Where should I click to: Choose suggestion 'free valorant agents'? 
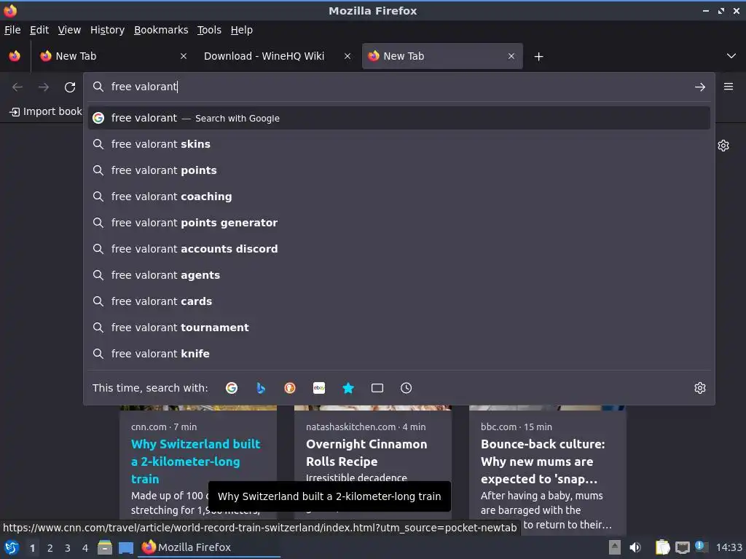398,274
